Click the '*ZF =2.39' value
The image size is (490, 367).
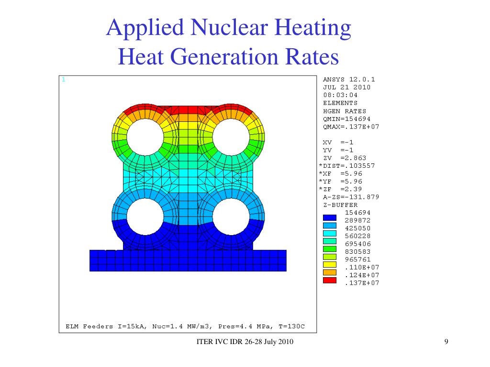[x=340, y=189]
